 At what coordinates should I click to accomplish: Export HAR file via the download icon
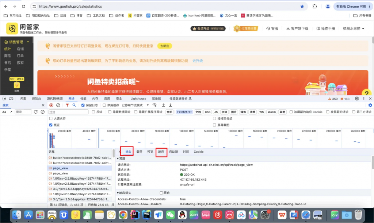point(171,105)
